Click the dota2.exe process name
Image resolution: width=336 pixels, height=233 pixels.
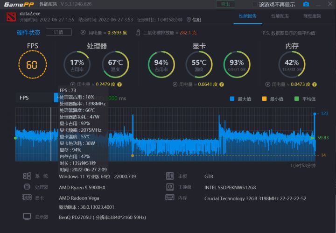pyautogui.click(x=30, y=14)
